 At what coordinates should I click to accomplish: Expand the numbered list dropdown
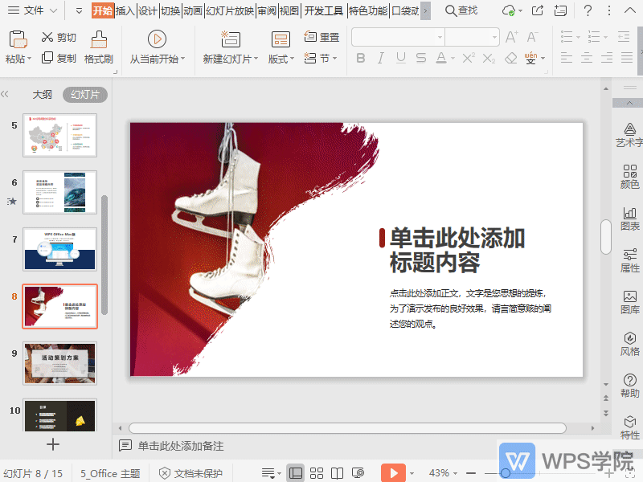605,37
